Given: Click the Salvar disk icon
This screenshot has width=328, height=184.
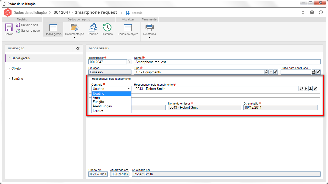Looking at the screenshot, I should (x=9, y=27).
